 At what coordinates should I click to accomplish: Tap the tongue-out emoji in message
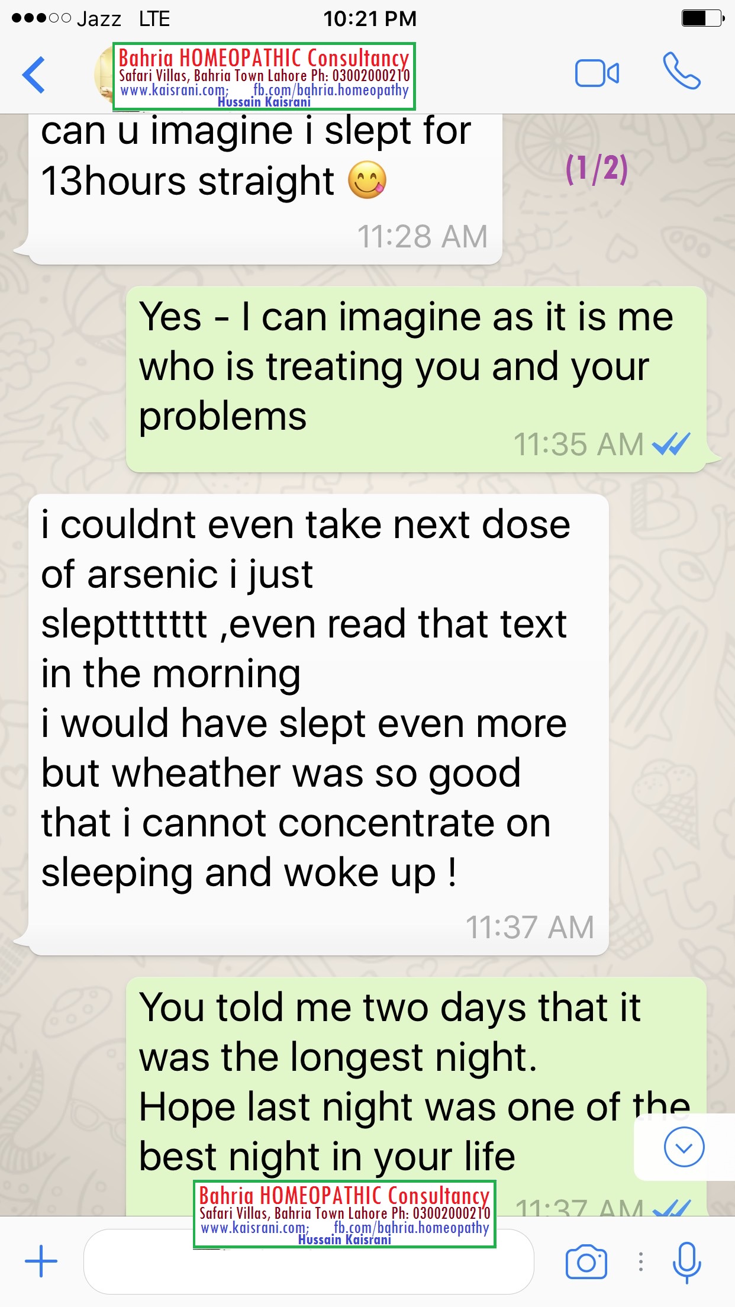tap(367, 180)
